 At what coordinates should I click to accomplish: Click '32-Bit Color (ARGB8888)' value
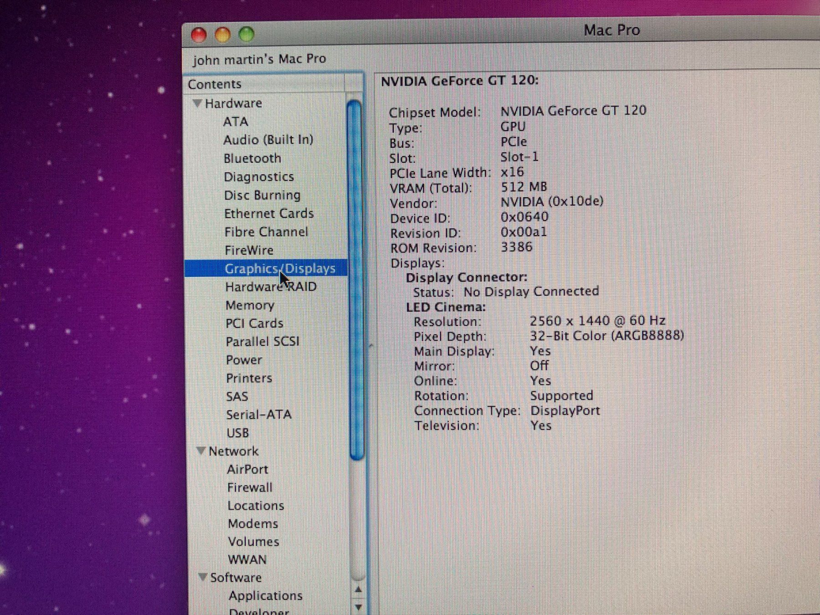tap(607, 336)
